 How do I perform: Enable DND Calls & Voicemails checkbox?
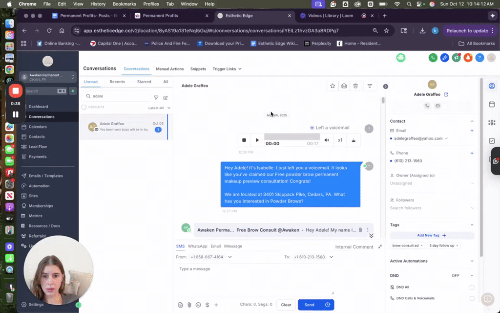[472, 299]
